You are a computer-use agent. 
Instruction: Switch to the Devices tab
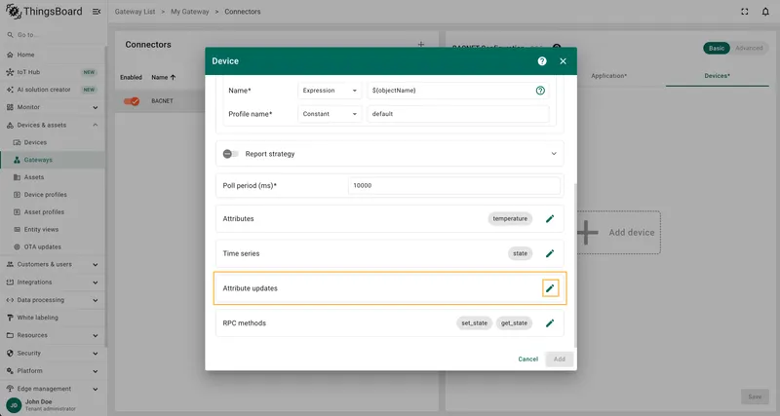click(x=717, y=76)
